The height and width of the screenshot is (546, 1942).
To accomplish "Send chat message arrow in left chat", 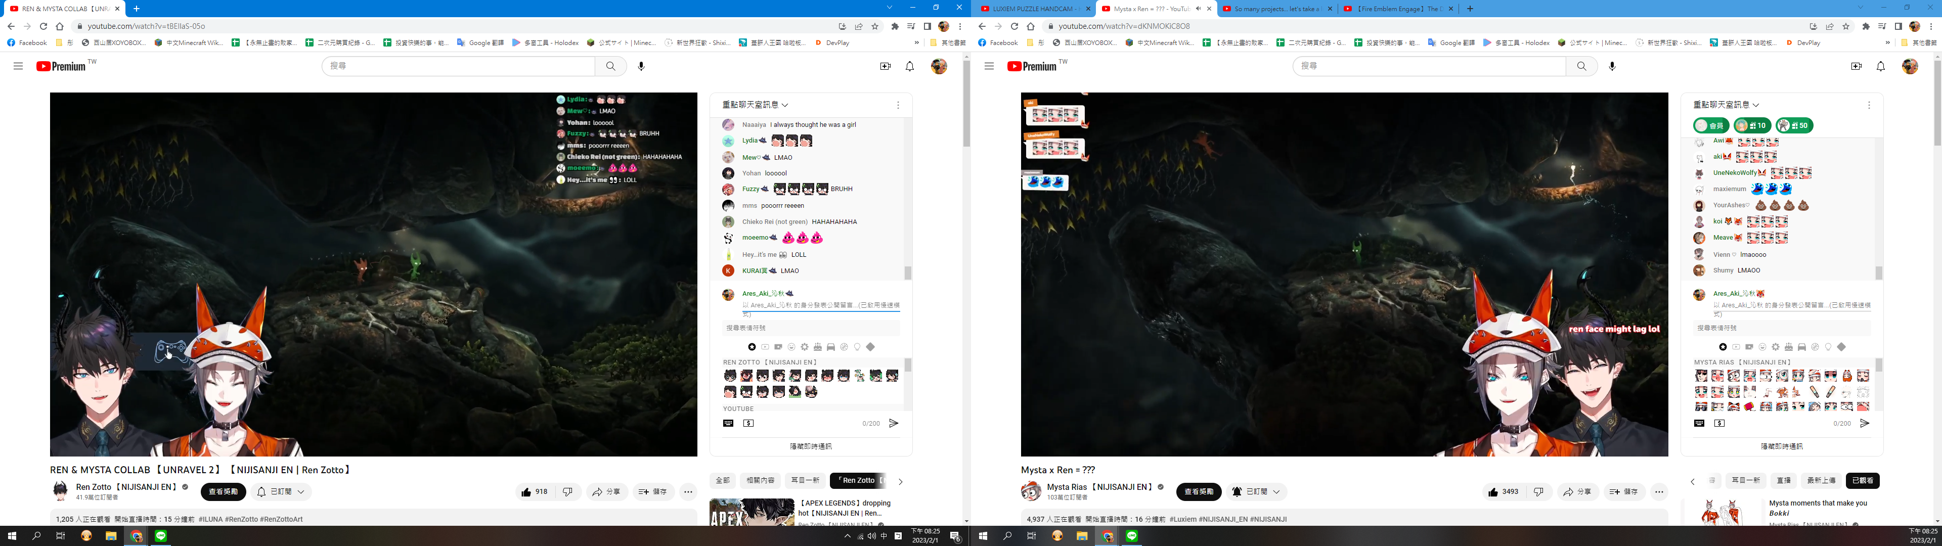I will (x=893, y=424).
